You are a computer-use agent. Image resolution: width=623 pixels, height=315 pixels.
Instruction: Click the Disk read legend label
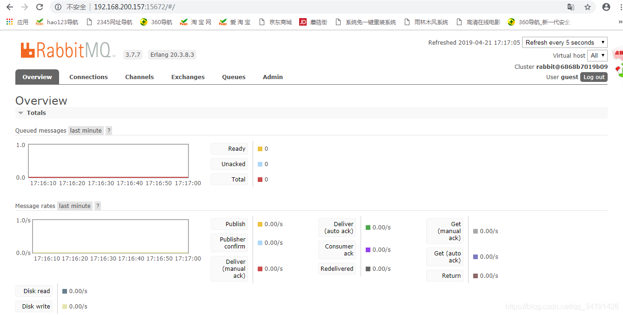[x=34, y=291]
